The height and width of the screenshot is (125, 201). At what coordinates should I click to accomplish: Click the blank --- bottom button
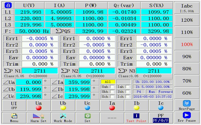click(x=112, y=118)
